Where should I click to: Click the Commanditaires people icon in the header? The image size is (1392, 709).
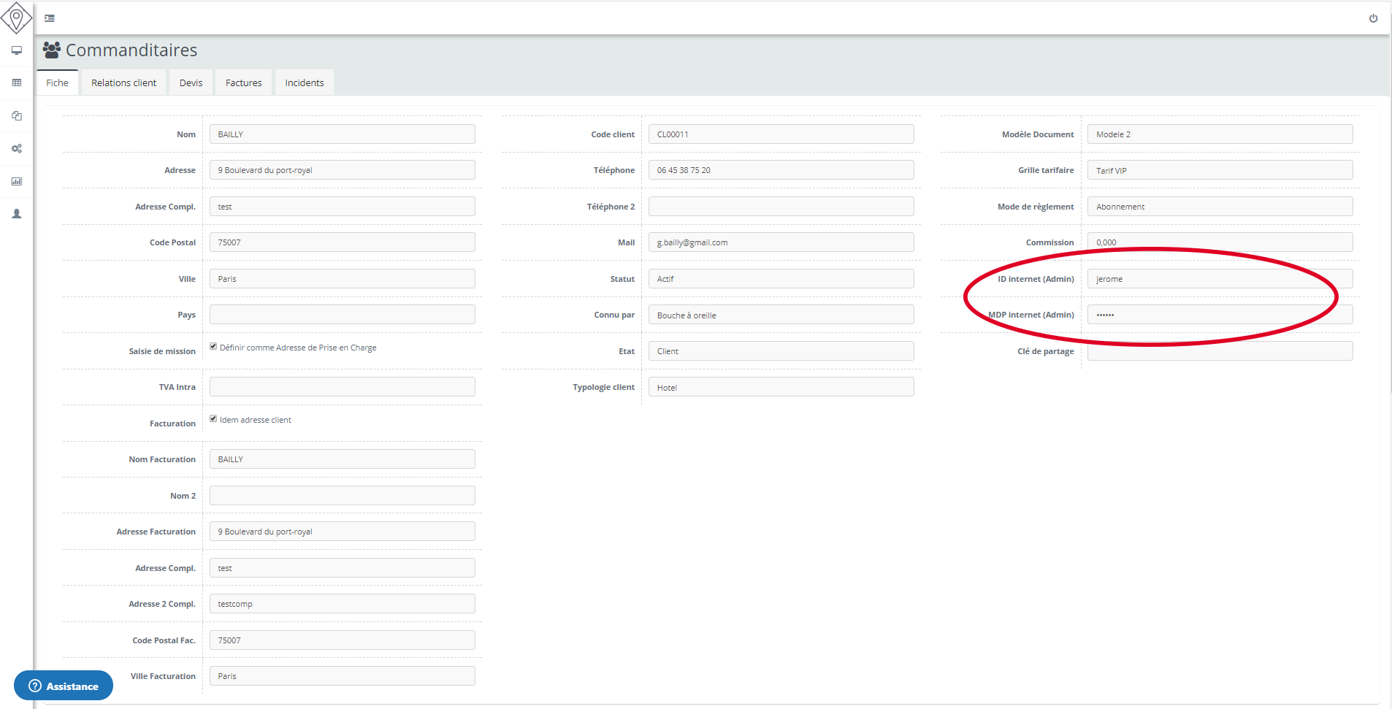[50, 50]
